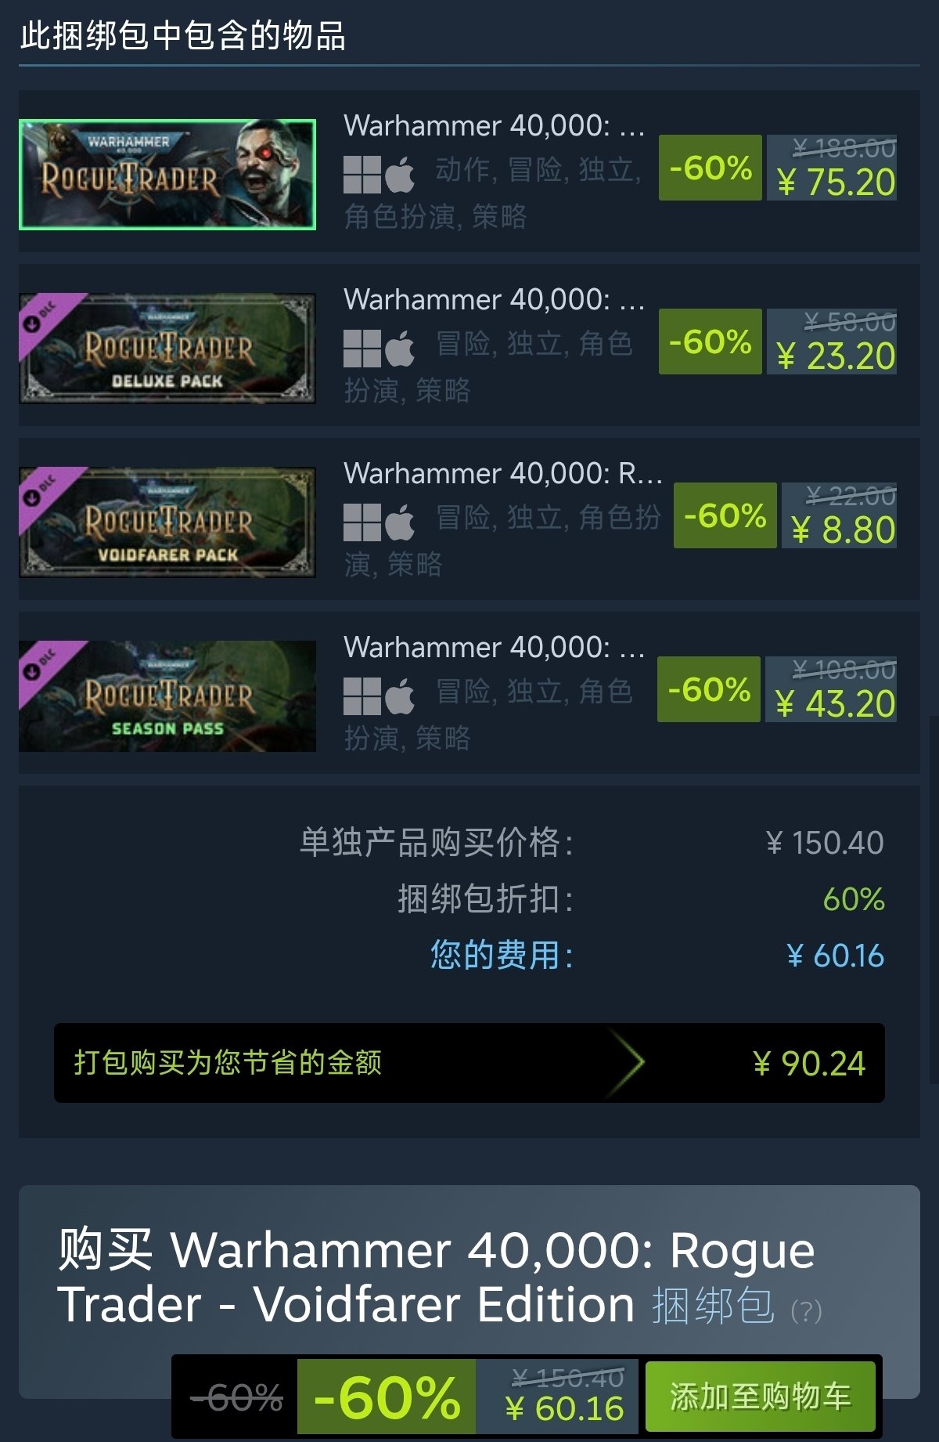
Task: Click Apple icon on Voidfarer Pack row
Action: 400,522
